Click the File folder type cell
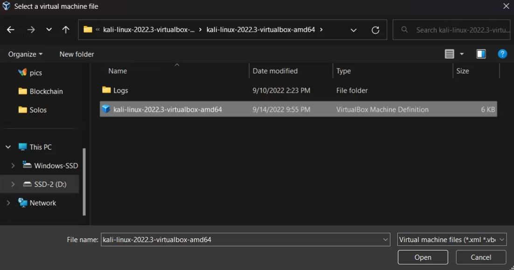Viewport: 514px width, 270px height. pos(352,90)
